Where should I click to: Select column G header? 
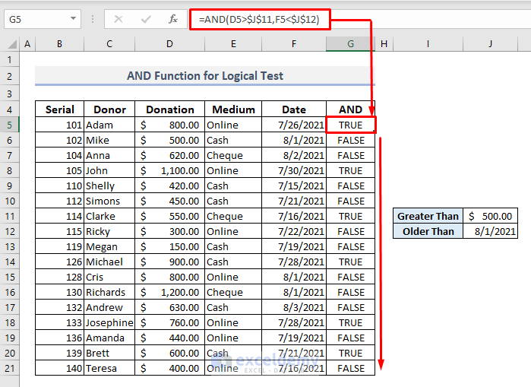click(350, 44)
